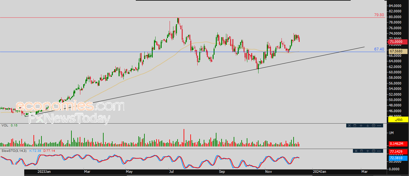
Task: Click the 2023Jan date on time axis
Action: click(44, 172)
